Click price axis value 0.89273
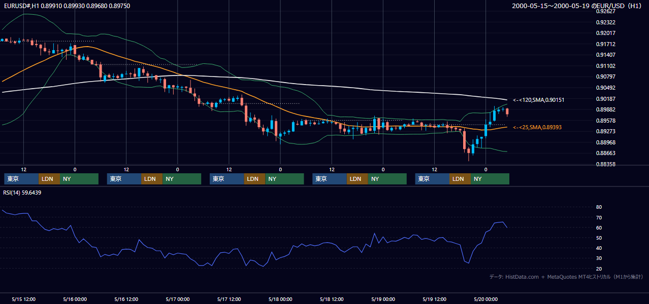The height and width of the screenshot is (304, 649). click(x=606, y=131)
